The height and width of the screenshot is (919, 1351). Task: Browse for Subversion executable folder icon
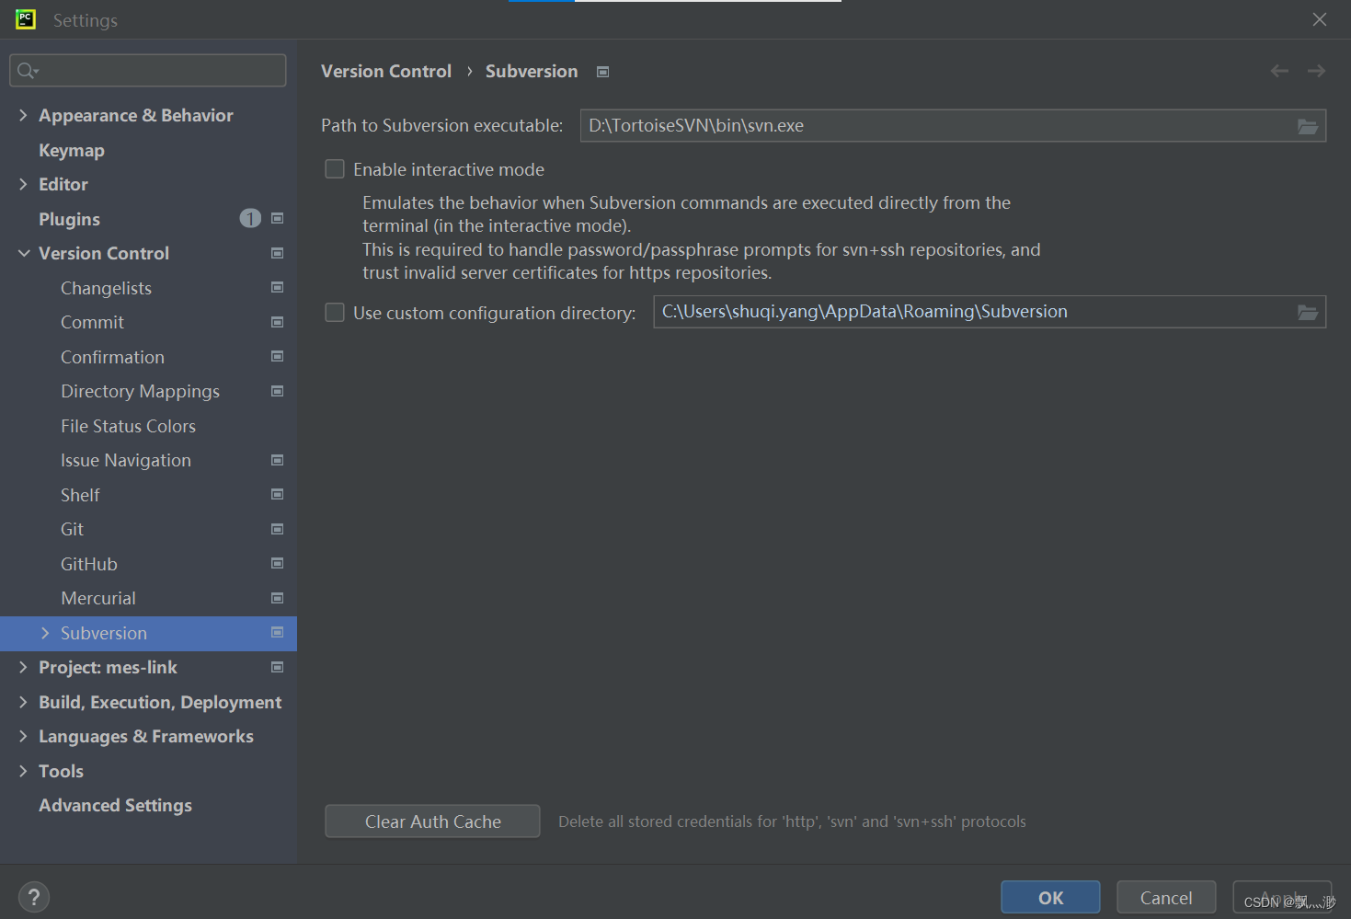click(1308, 126)
